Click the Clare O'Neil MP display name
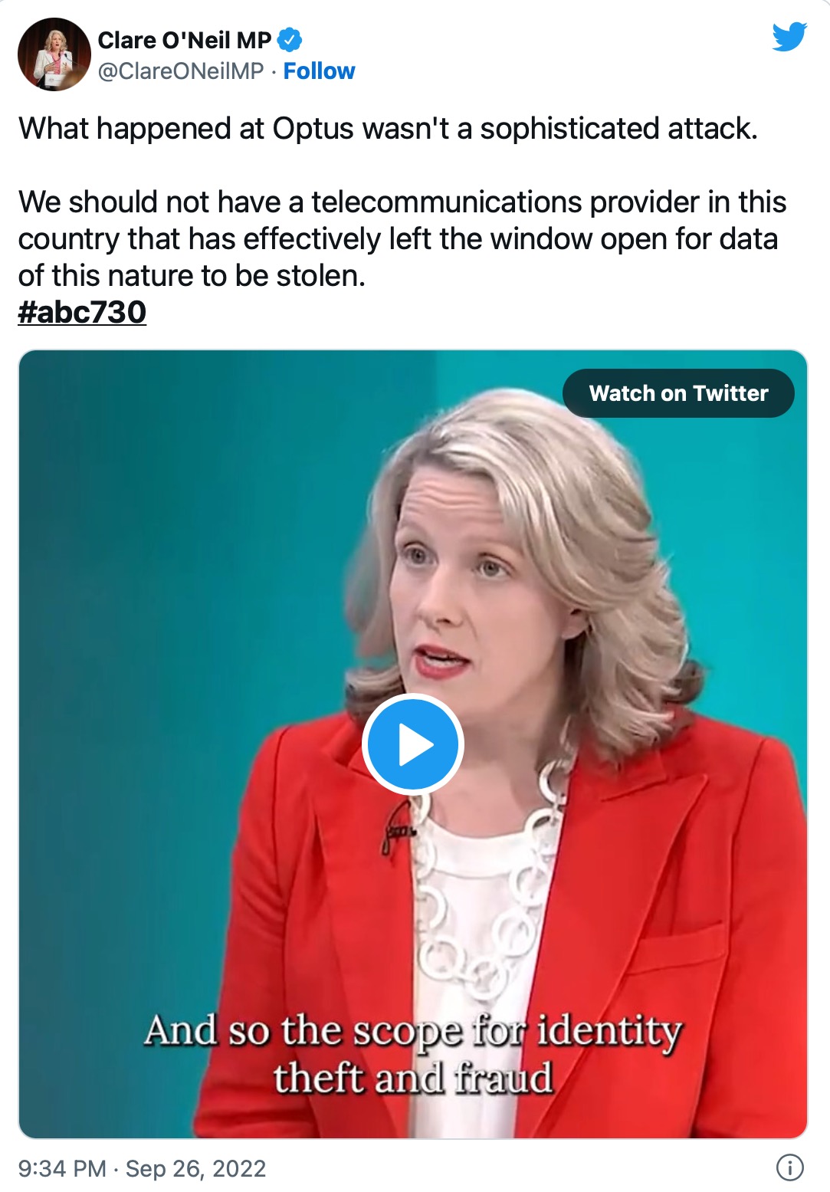 click(185, 40)
